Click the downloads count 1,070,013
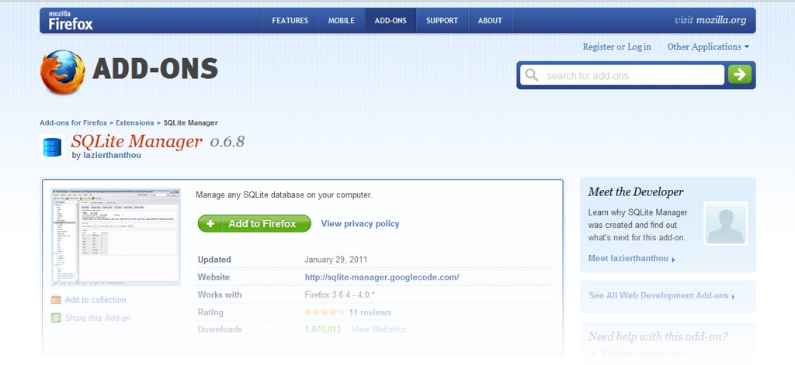Screen dimensions: 795x365 click(323, 329)
